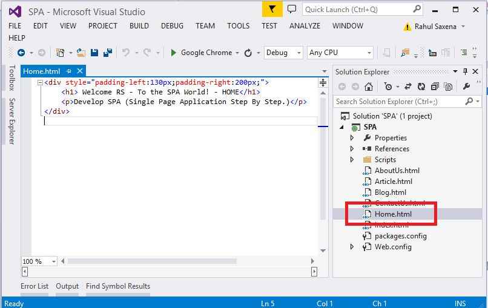The width and height of the screenshot is (488, 308).
Task: Select Blog.html in Solution Explorer
Action: point(391,192)
